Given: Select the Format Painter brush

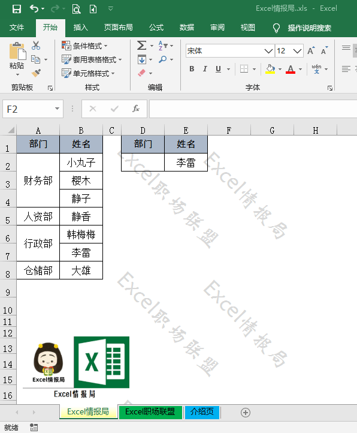Looking at the screenshot, I should pyautogui.click(x=36, y=73).
